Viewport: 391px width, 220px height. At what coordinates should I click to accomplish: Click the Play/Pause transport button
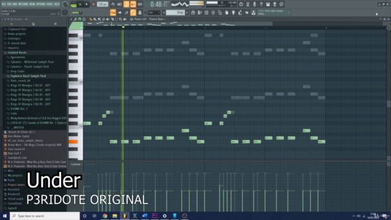(80, 4)
